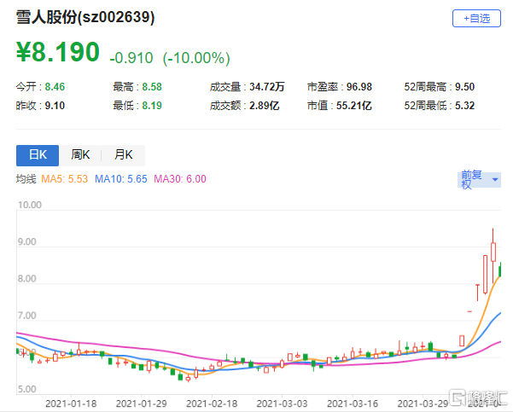Screen dimensions: 513x412
Task: Click the 成交量 value 34.72万
Action: pos(267,87)
